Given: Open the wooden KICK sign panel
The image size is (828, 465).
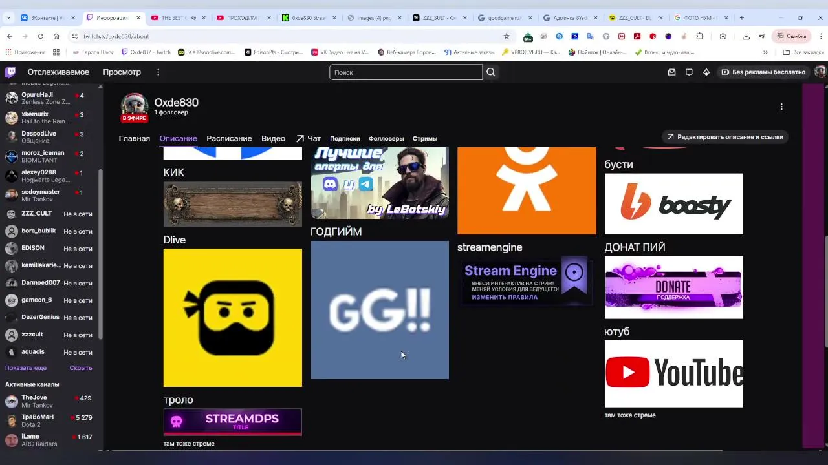Looking at the screenshot, I should (x=232, y=204).
